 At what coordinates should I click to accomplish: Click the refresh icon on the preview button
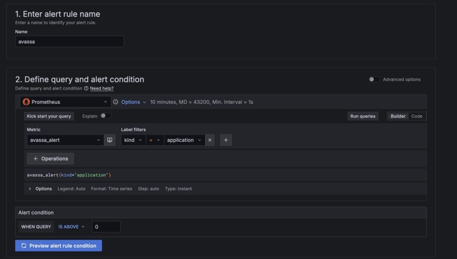pos(24,245)
